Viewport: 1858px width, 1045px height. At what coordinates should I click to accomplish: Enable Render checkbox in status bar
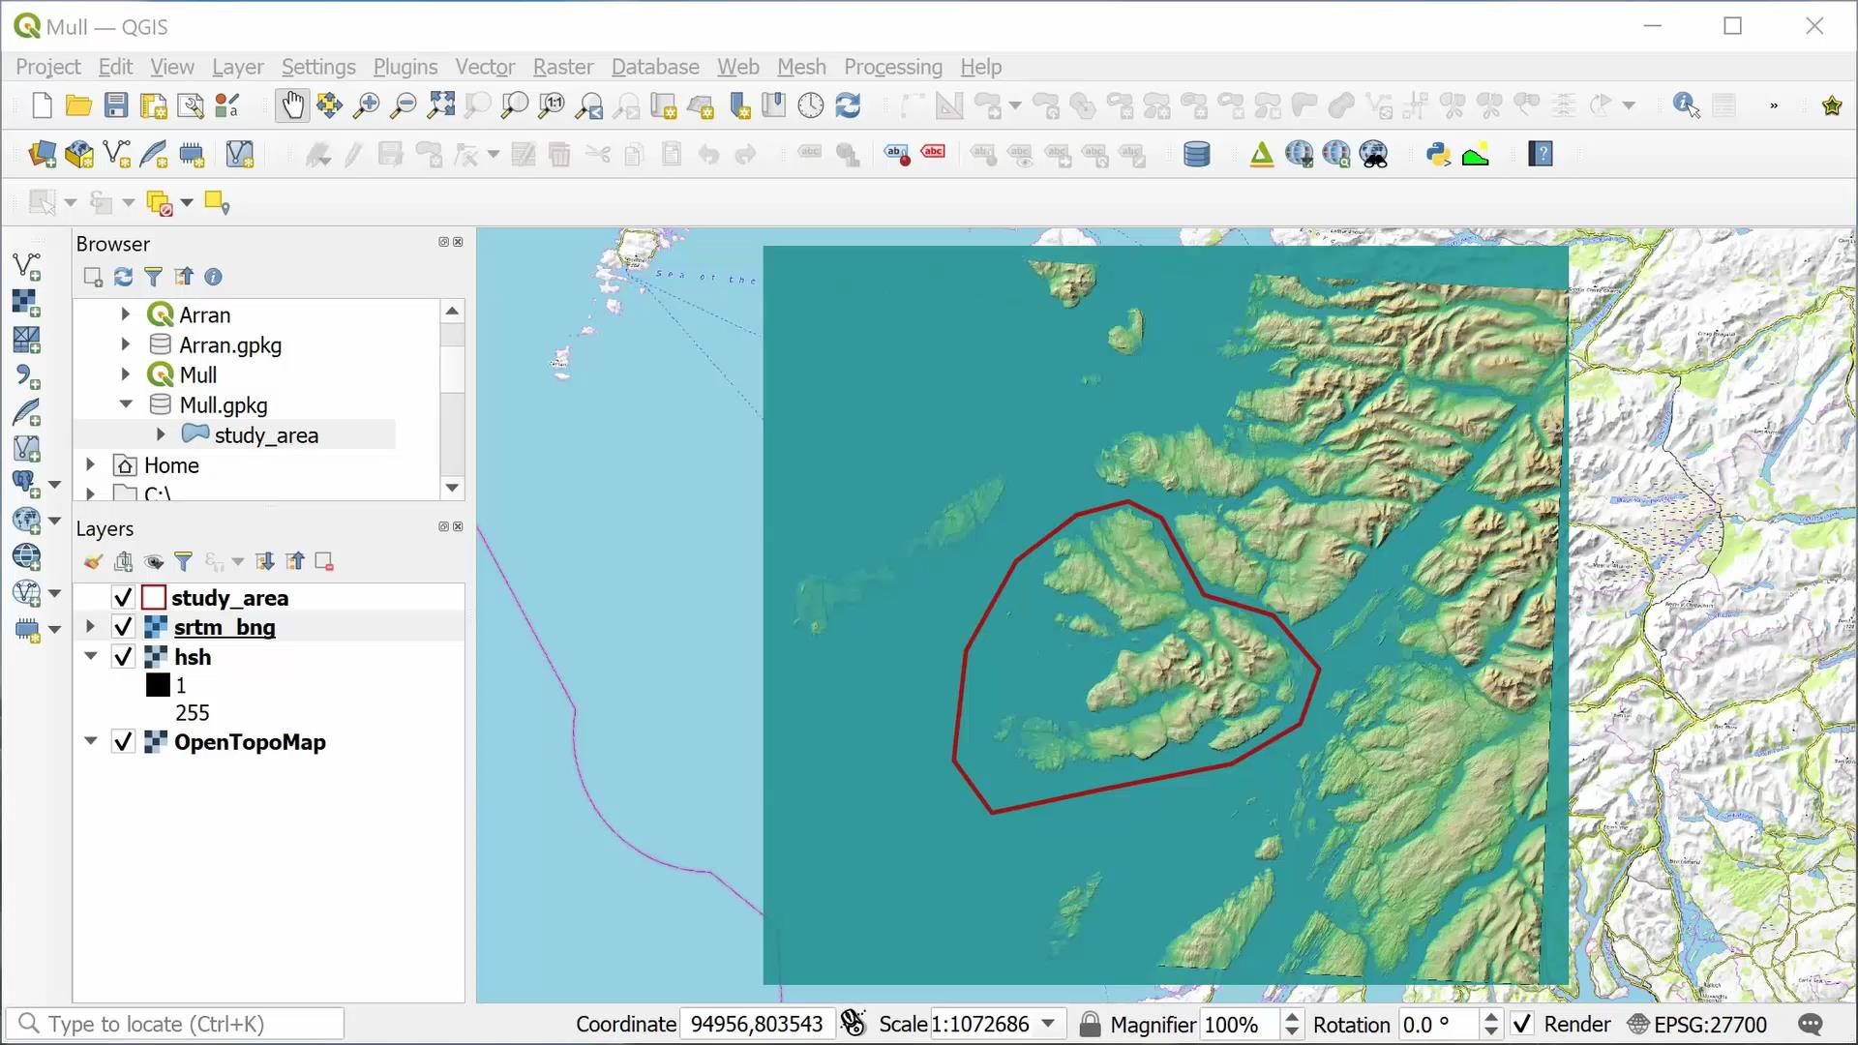(x=1522, y=1024)
